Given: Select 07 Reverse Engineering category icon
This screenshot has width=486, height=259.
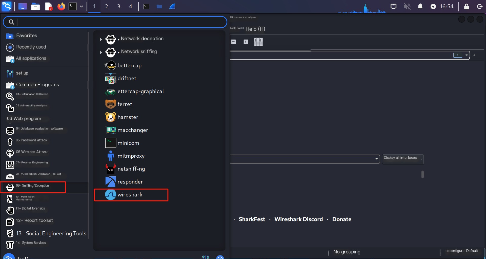Looking at the screenshot, I should (x=10, y=165).
